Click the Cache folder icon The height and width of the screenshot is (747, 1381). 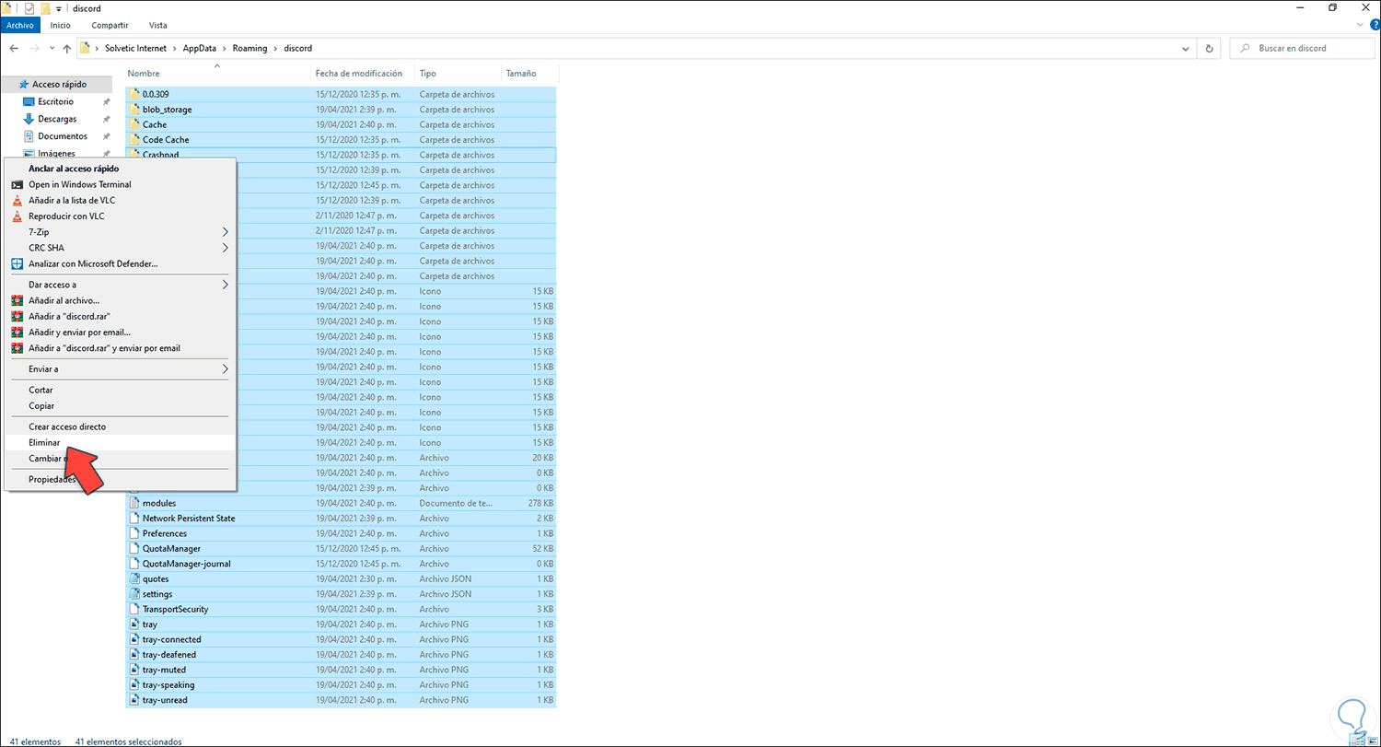[x=134, y=124]
